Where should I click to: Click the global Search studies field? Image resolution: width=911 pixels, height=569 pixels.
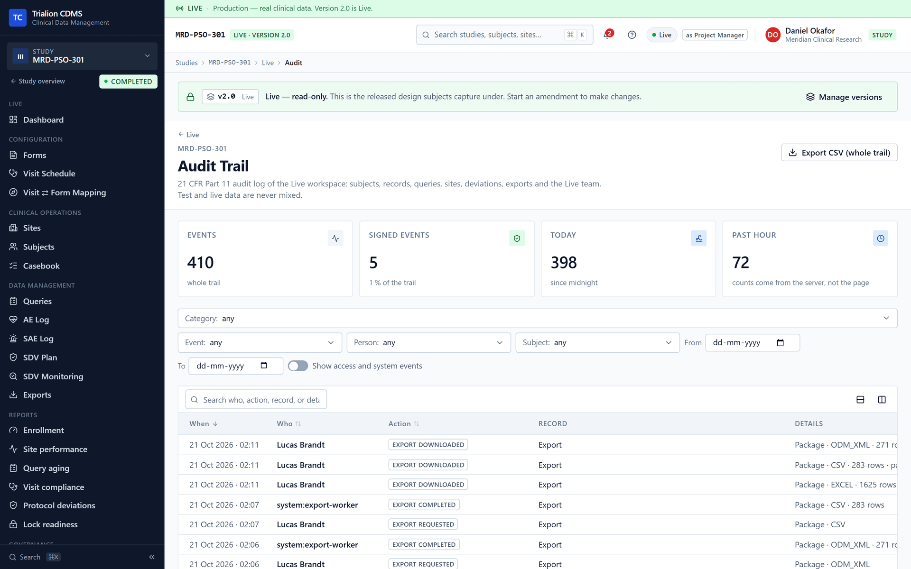pos(504,35)
